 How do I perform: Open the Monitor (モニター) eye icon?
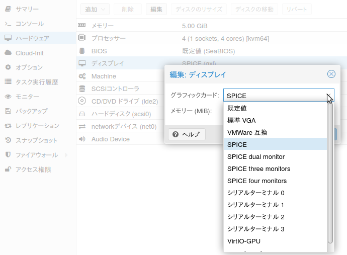point(8,97)
